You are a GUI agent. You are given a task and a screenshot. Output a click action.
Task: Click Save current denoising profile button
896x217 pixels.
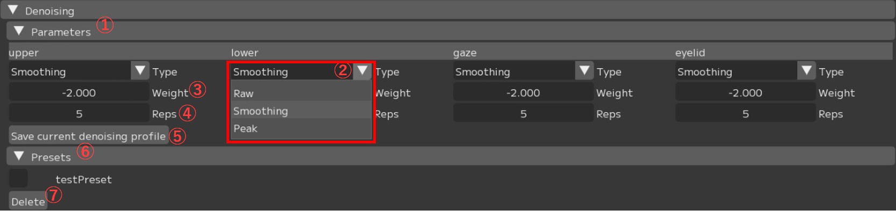(88, 136)
